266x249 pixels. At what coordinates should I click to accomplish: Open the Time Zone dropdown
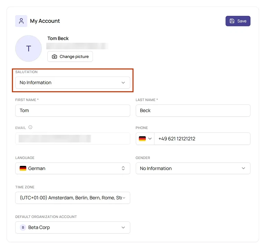(73, 198)
